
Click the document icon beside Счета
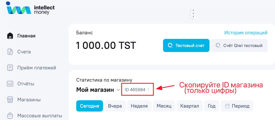[x=10, y=52]
